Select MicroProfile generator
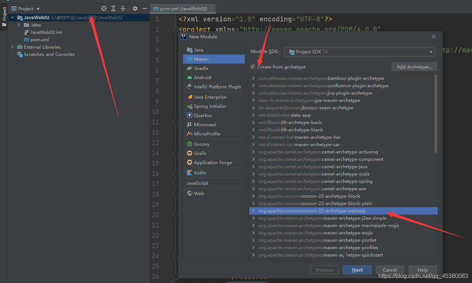The height and width of the screenshot is (283, 472). click(214, 134)
